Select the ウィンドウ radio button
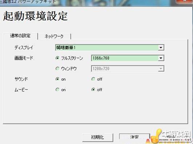The height and width of the screenshot is (144, 193). [x=57, y=68]
